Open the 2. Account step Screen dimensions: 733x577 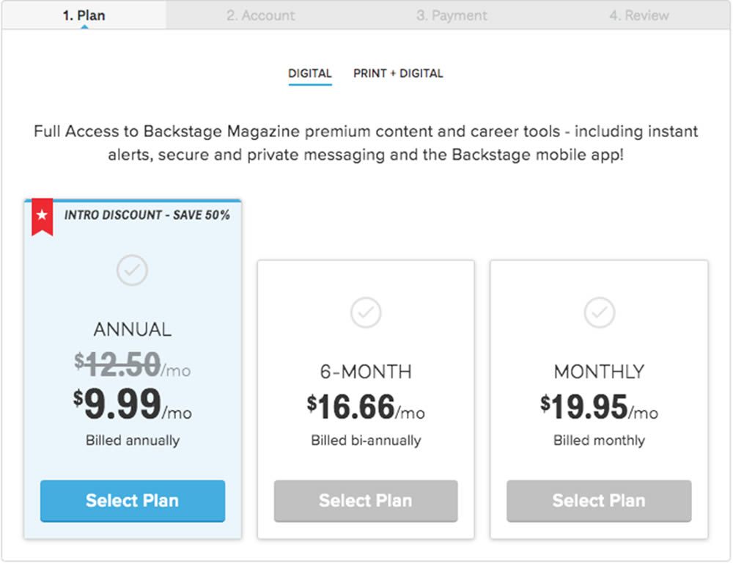pos(261,15)
